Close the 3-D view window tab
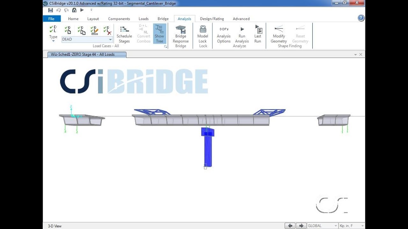 tap(361, 55)
